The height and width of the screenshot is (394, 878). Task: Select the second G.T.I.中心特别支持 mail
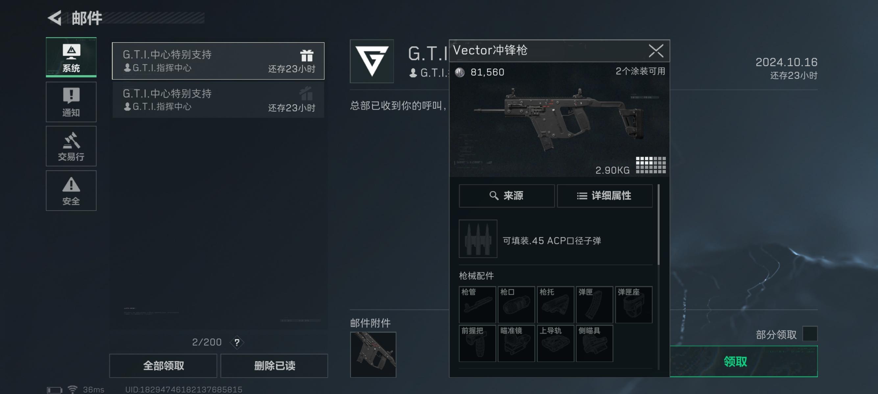point(218,100)
